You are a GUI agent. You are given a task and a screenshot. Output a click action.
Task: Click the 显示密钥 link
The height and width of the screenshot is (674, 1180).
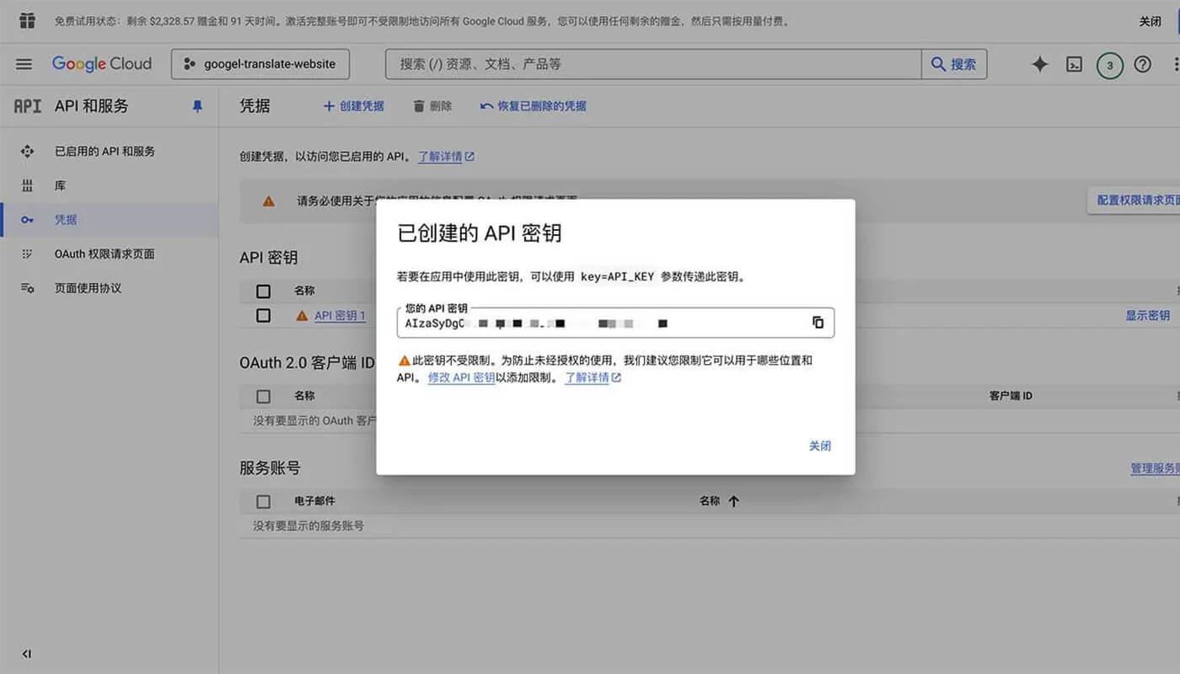[x=1147, y=314]
